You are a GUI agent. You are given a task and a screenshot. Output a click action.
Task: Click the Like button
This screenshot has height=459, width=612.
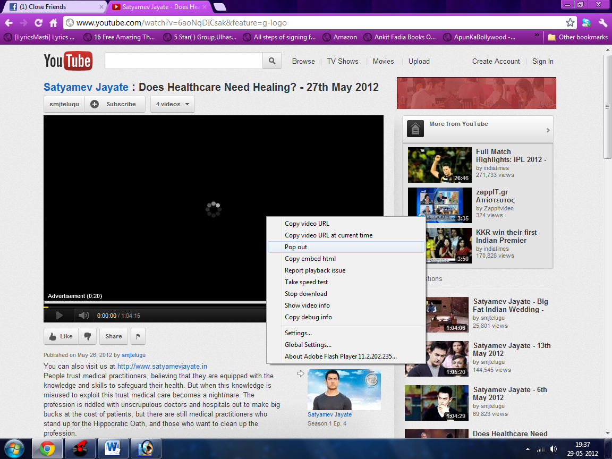(61, 336)
